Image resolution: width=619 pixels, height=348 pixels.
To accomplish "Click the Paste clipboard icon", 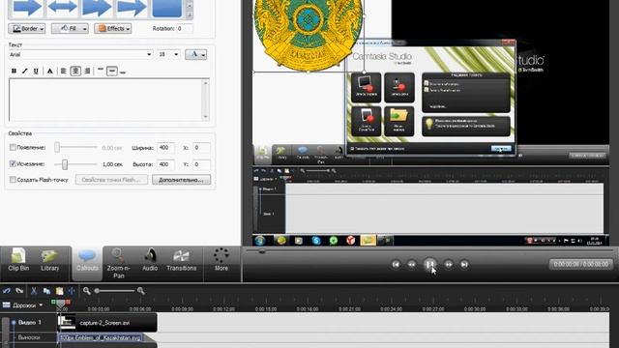I will [x=60, y=291].
